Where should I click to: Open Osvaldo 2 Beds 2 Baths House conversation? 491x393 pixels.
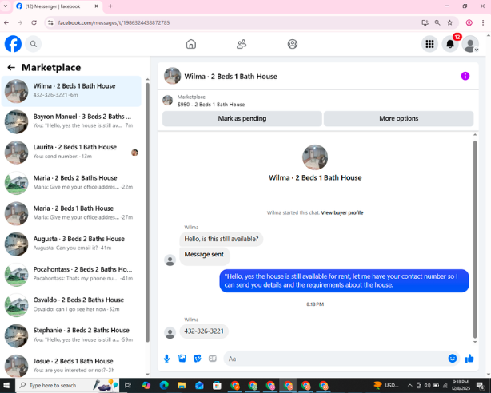pyautogui.click(x=71, y=305)
